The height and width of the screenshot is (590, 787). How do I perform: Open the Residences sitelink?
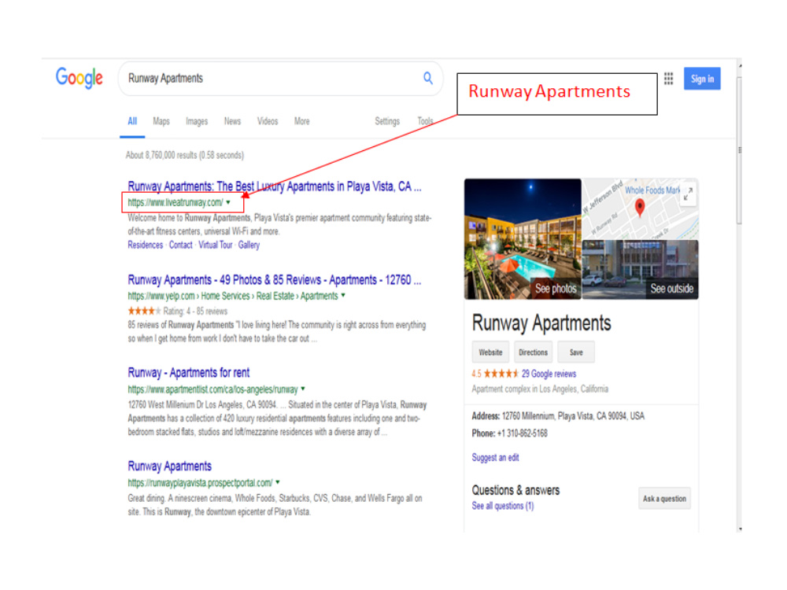click(145, 245)
